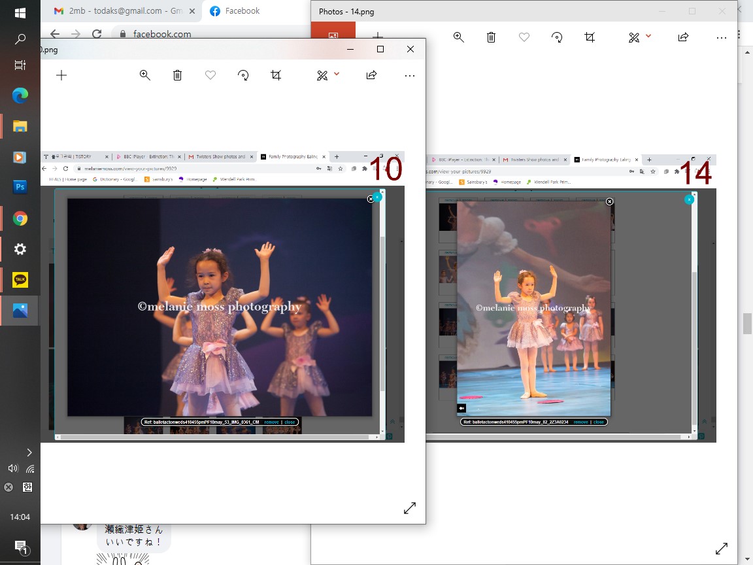Click Chrome vertical scrollbar thumb
Image resolution: width=753 pixels, height=565 pixels.
tap(746, 323)
